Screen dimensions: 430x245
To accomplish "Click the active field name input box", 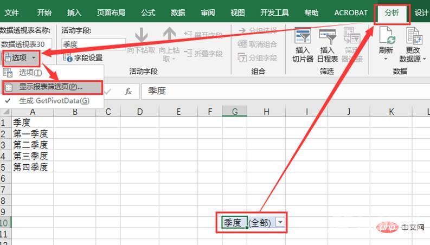I will tap(93, 43).
